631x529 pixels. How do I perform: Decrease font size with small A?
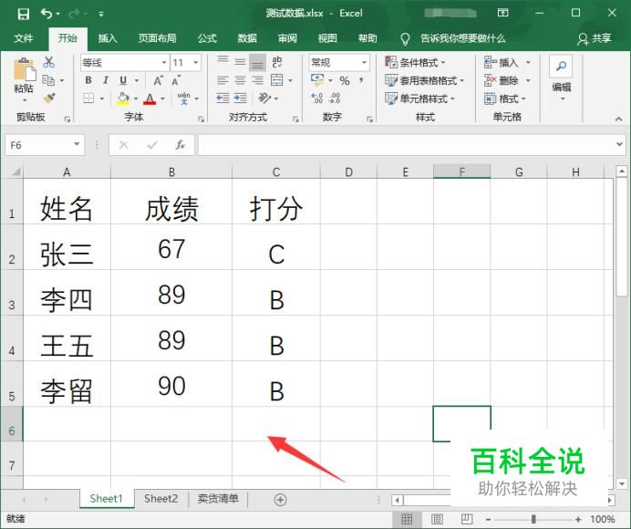point(176,80)
